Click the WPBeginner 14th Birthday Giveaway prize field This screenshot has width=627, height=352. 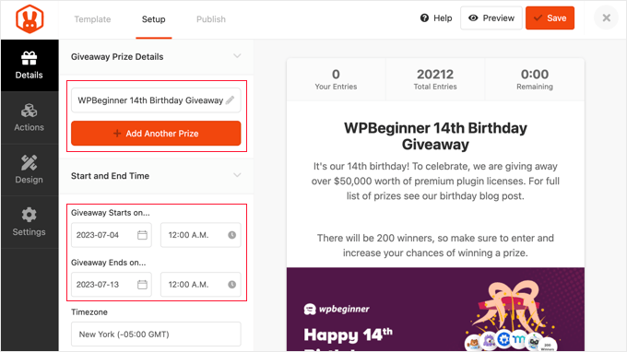(x=156, y=100)
